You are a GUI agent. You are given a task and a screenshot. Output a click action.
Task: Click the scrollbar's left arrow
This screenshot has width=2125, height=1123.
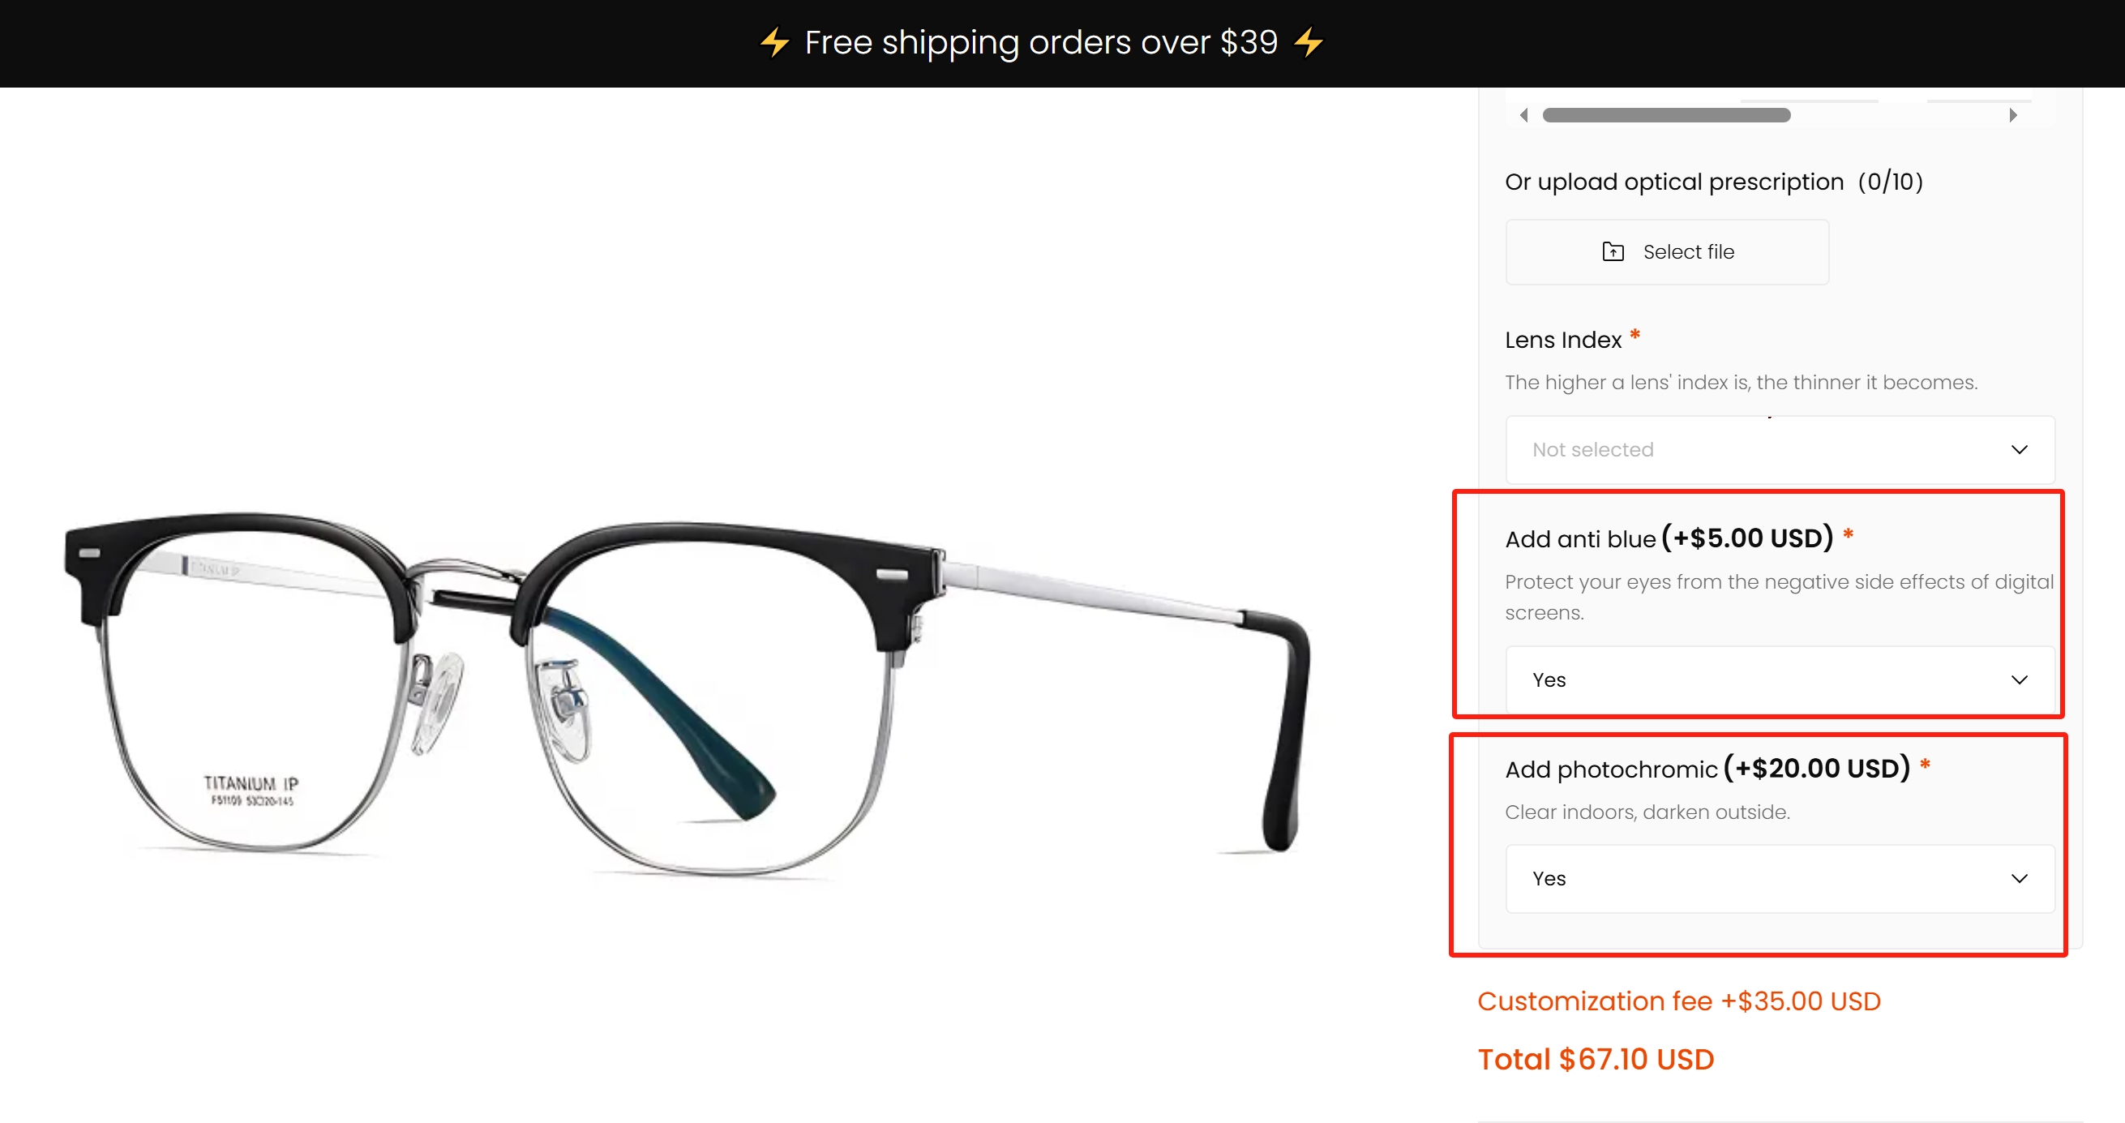coord(1523,115)
